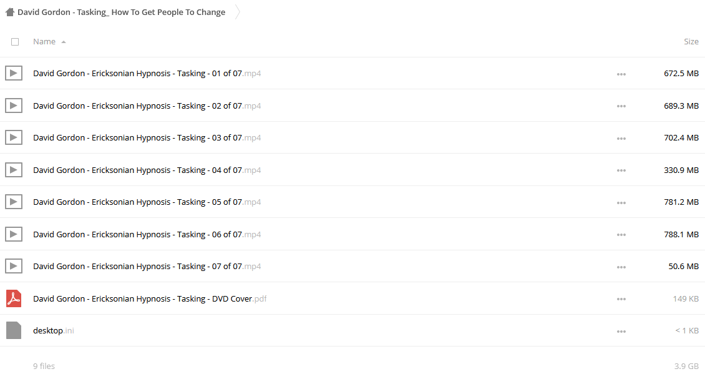
Task: Click the video icon for Tasking 04 of 07
Action: click(14, 170)
